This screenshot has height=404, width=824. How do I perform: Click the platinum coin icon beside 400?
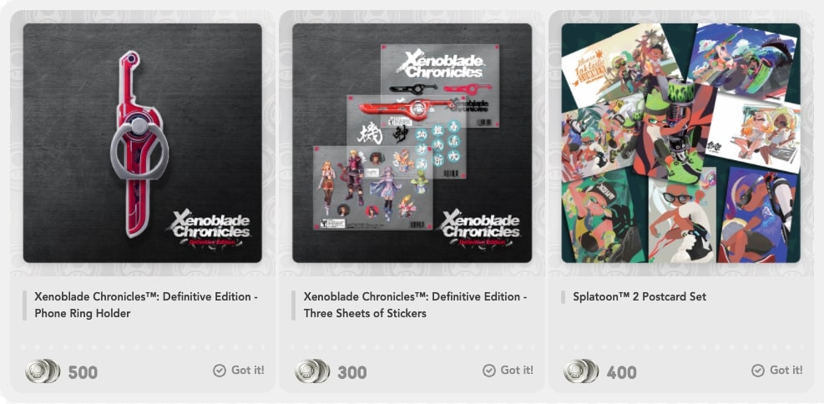click(581, 371)
